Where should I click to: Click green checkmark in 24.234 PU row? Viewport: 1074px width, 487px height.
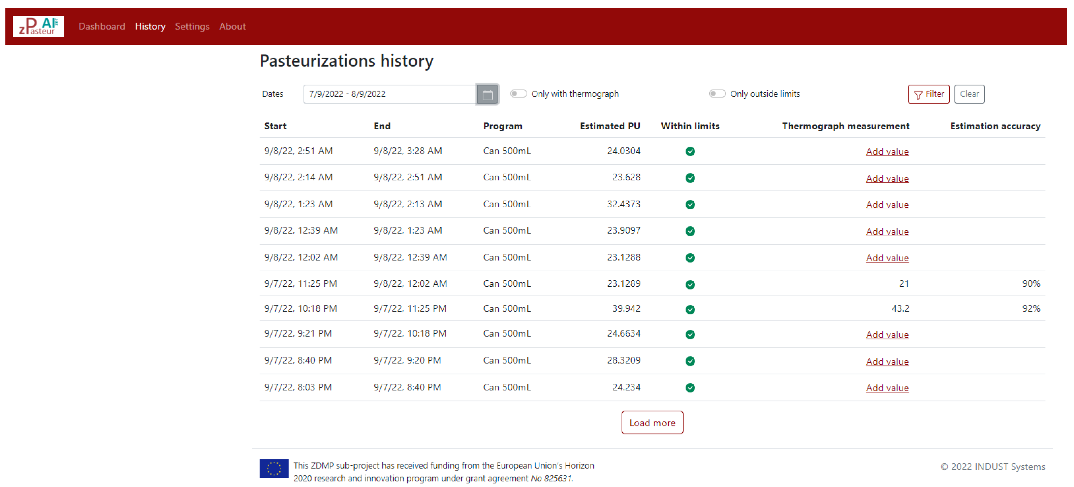pos(690,387)
